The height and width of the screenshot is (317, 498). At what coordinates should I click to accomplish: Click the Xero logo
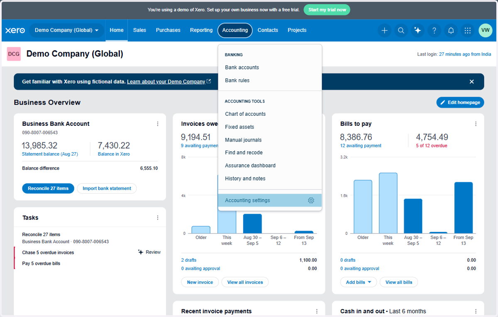pos(15,30)
